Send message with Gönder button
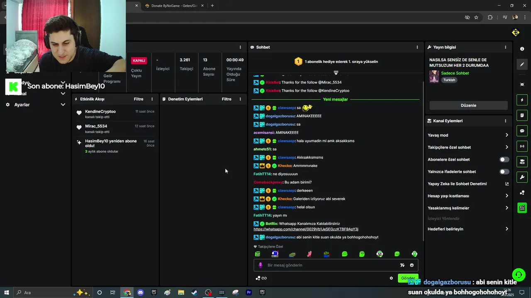 tap(408, 278)
